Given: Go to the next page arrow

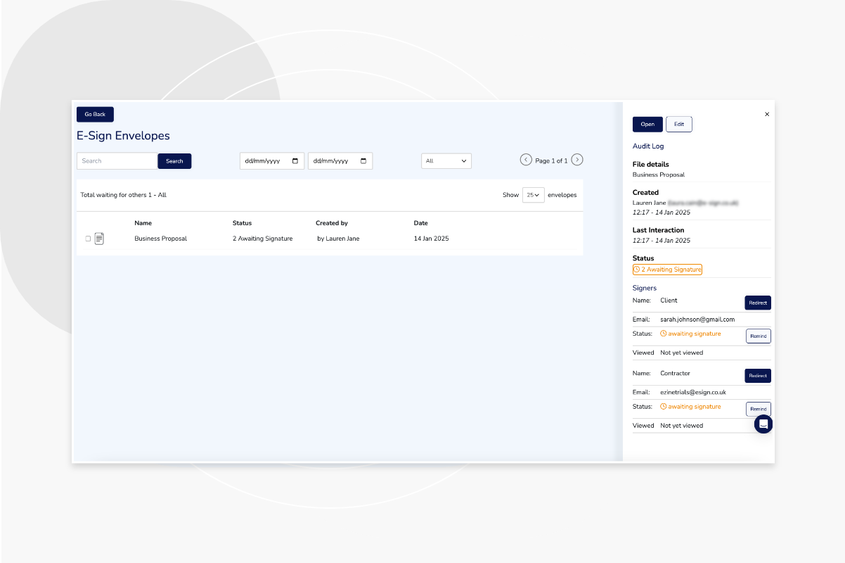Looking at the screenshot, I should (577, 160).
